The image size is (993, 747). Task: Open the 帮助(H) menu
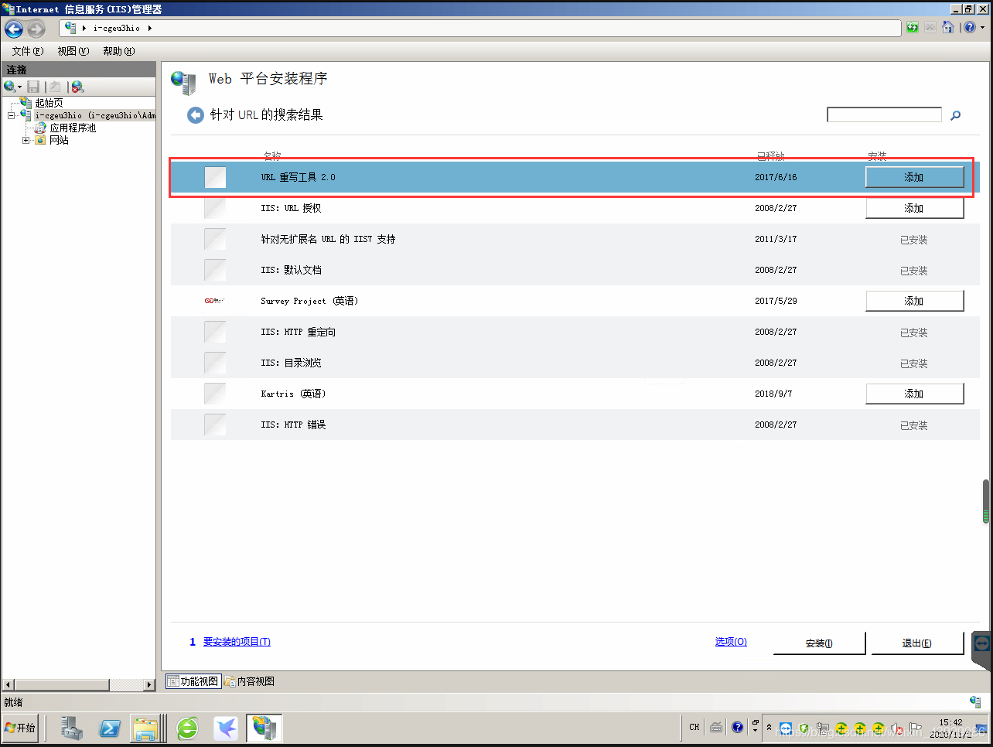(119, 51)
